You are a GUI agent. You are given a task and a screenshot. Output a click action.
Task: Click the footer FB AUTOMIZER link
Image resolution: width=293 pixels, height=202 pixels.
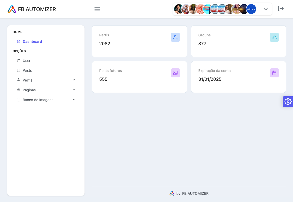[195, 193]
